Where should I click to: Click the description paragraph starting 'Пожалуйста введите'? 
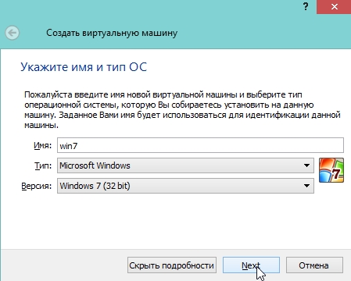tap(182, 110)
